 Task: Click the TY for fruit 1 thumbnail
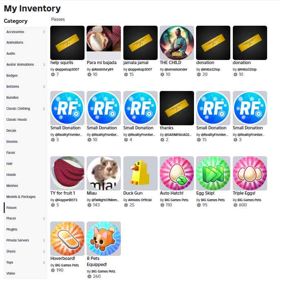point(67,173)
